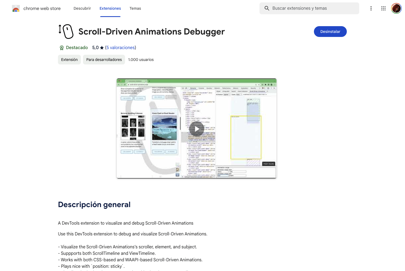405x271 pixels.
Task: Select the Extensiones tab
Action: [110, 8]
